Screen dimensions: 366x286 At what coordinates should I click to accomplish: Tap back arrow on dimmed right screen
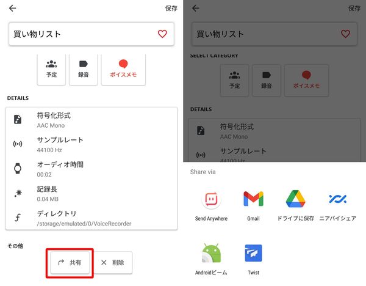196,8
